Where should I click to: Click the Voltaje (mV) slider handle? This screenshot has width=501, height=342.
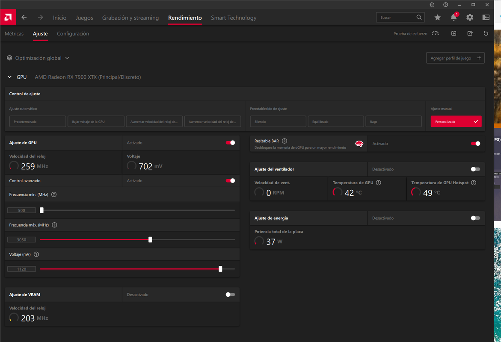(220, 269)
